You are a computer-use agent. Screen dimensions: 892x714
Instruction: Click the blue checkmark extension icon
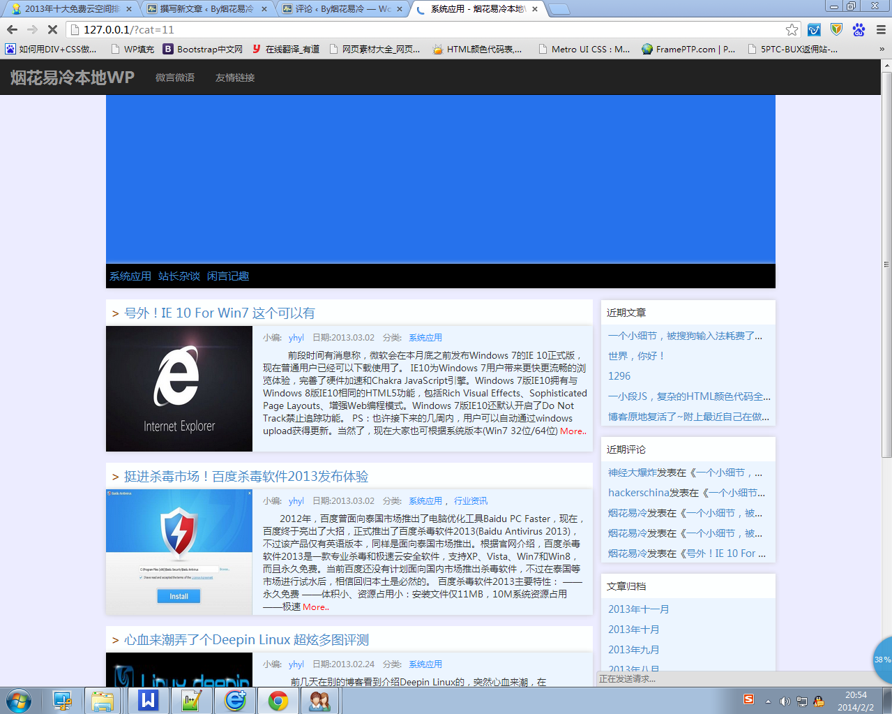coord(814,29)
